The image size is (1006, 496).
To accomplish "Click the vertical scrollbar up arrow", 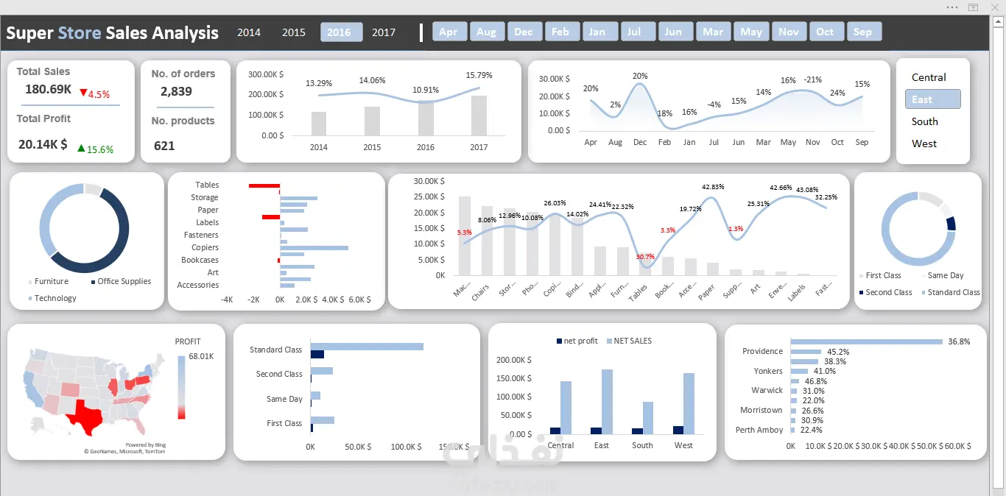I will pos(999,21).
